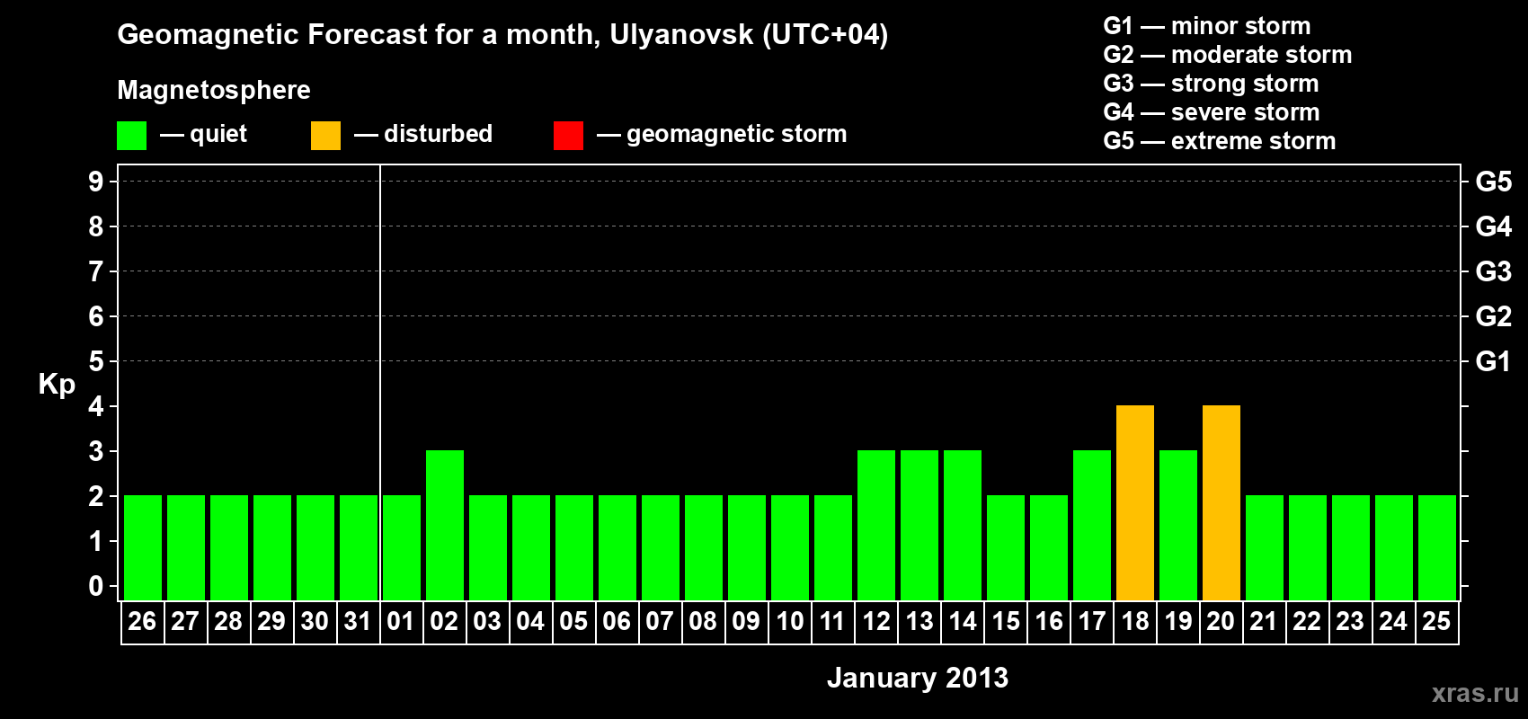Click date label 31 on the axis
1528x719 pixels.
358,621
